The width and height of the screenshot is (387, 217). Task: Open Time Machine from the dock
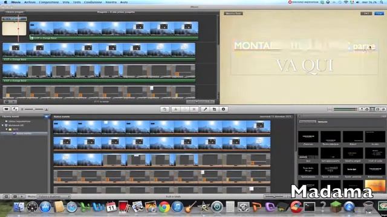point(217,207)
